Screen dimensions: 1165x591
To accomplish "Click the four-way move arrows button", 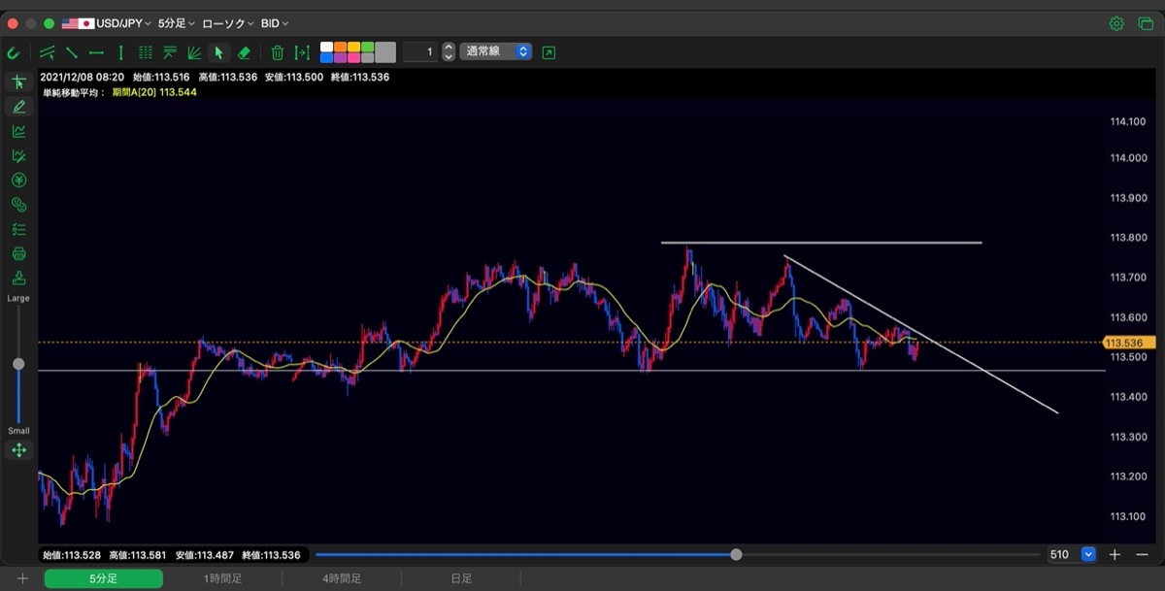I will (x=18, y=450).
